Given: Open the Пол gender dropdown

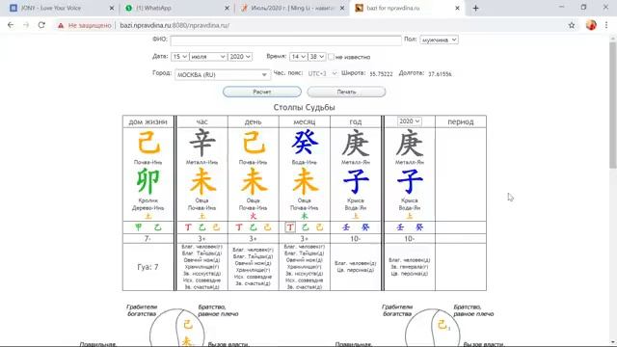Looking at the screenshot, I should point(439,40).
